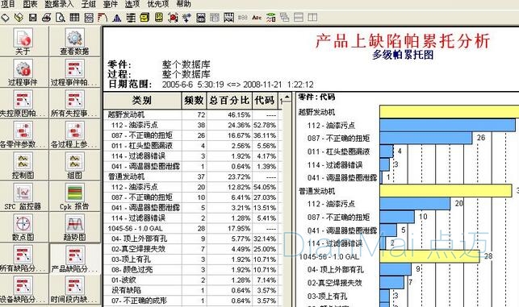
Task: Click the printer icon in the toolbar
Action: (46, 17)
